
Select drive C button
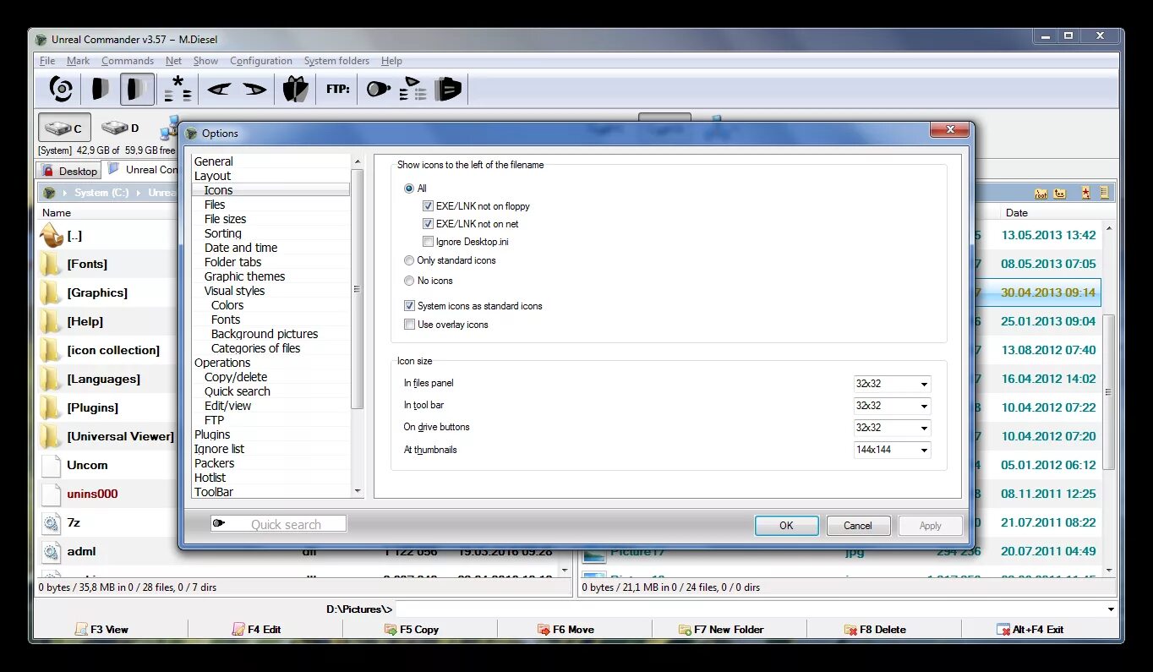pyautogui.click(x=64, y=128)
